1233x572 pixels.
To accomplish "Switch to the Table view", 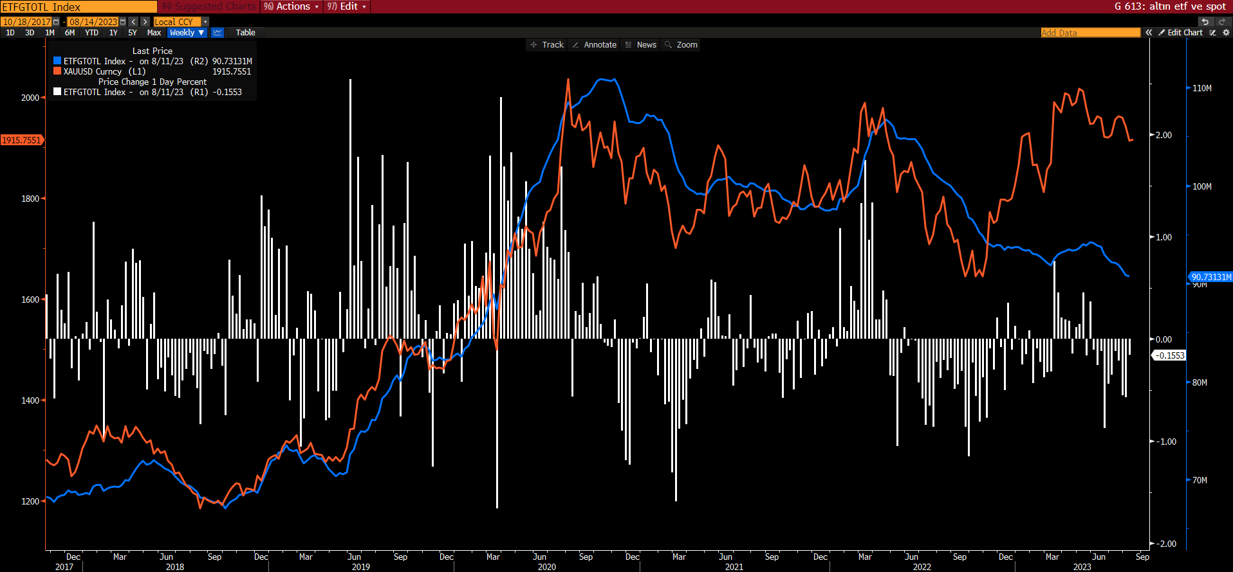I will pyautogui.click(x=245, y=32).
